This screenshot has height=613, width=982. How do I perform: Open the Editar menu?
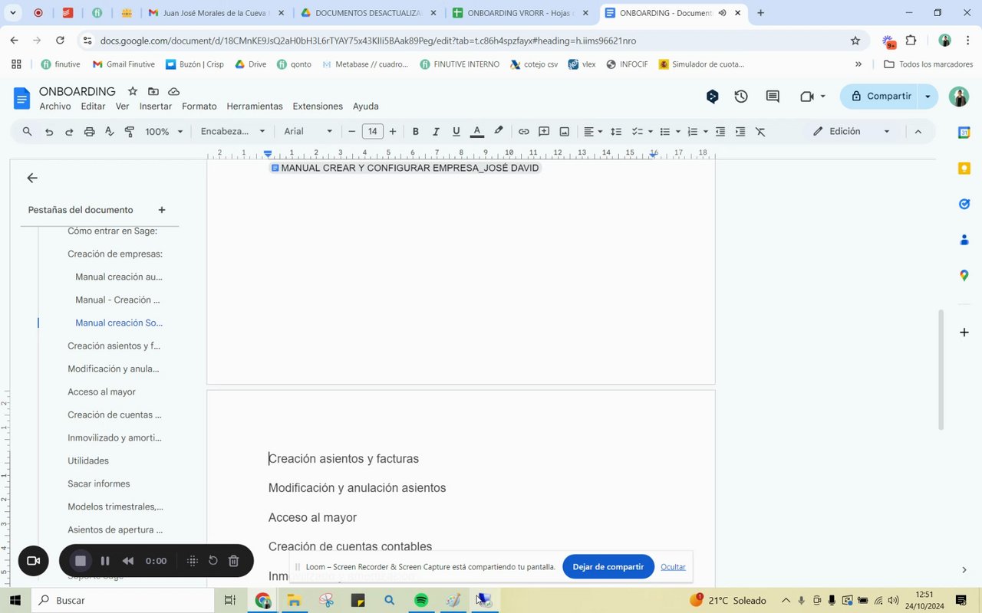pos(94,107)
